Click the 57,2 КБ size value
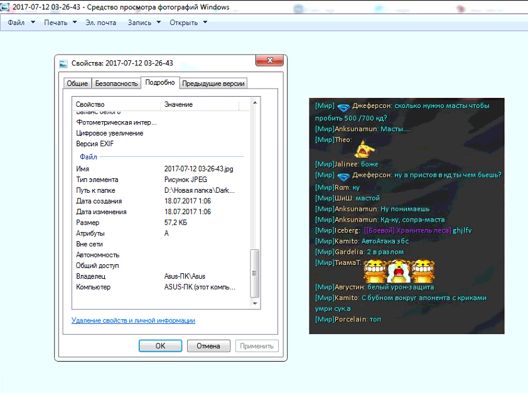This screenshot has height=393, width=528. [175, 223]
